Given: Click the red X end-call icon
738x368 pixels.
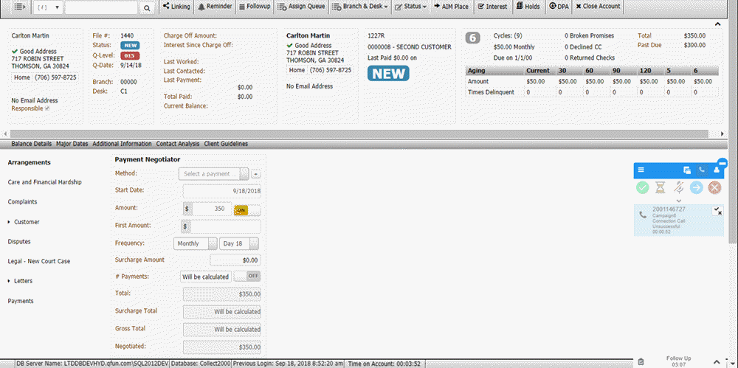Looking at the screenshot, I should pos(714,187).
